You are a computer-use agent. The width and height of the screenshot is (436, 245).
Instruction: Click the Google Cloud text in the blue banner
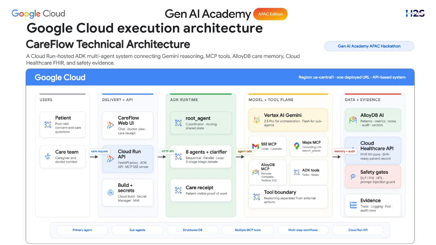point(60,78)
